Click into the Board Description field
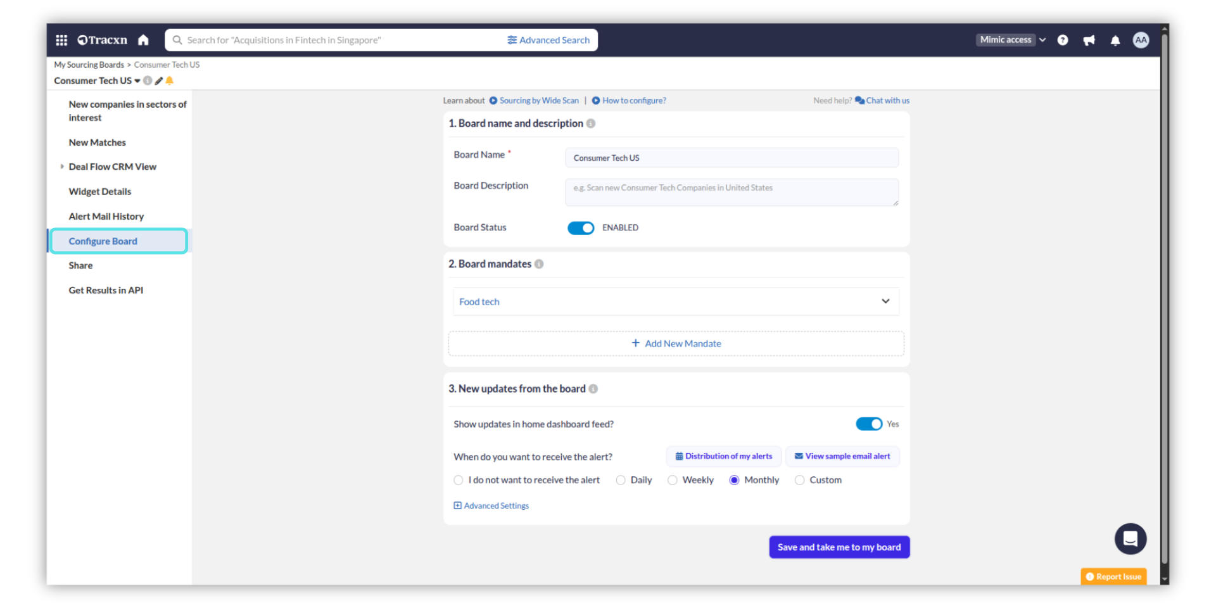 [x=731, y=192]
